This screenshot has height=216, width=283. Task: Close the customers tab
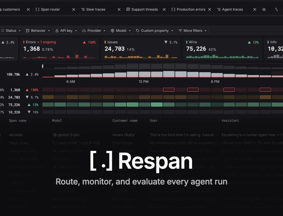tap(28, 9)
